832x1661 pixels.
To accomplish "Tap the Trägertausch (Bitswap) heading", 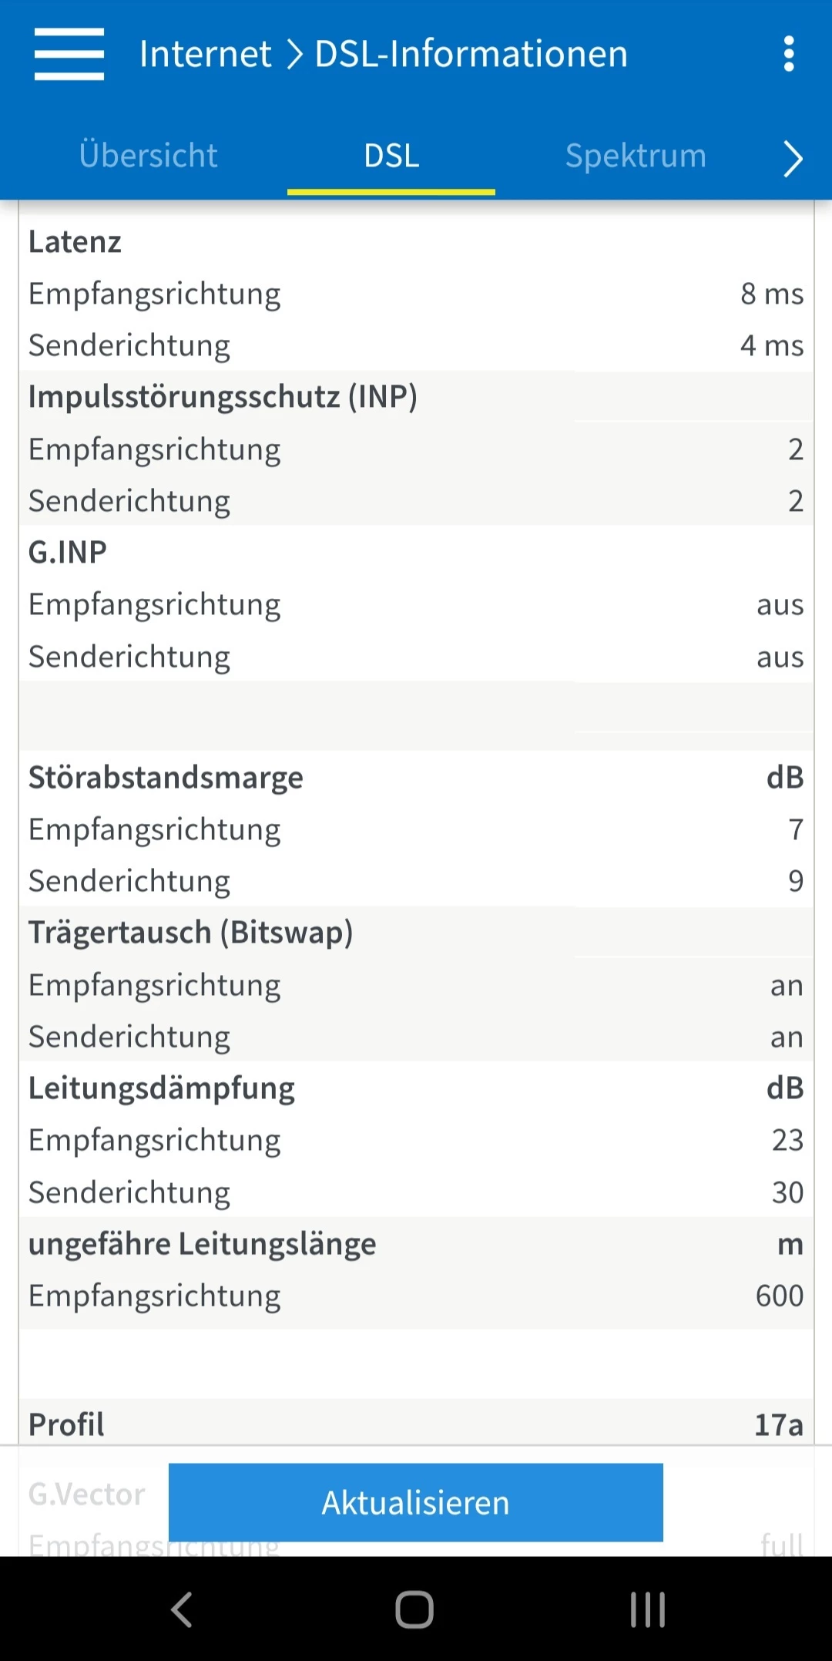I will tap(190, 933).
